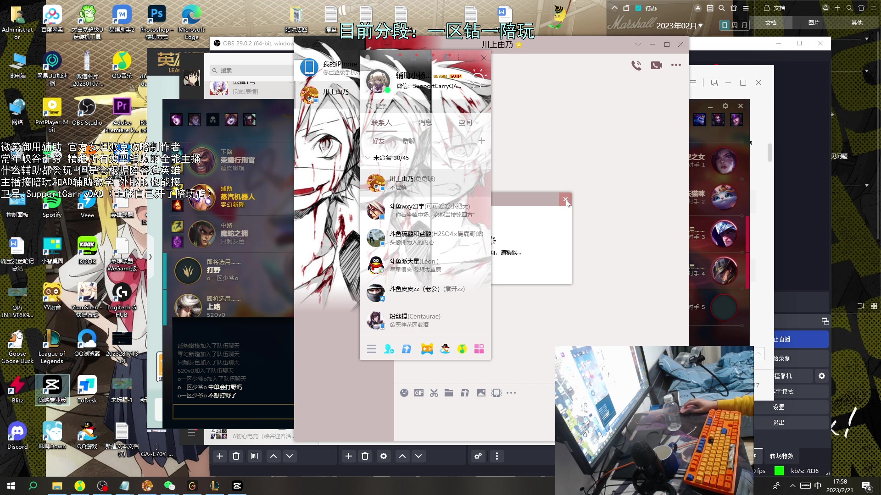This screenshot has width=881, height=495.
Task: Toggle OBS recording button
Action: pyautogui.click(x=801, y=358)
